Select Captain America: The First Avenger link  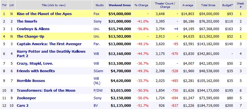pyautogui.click(x=49, y=44)
